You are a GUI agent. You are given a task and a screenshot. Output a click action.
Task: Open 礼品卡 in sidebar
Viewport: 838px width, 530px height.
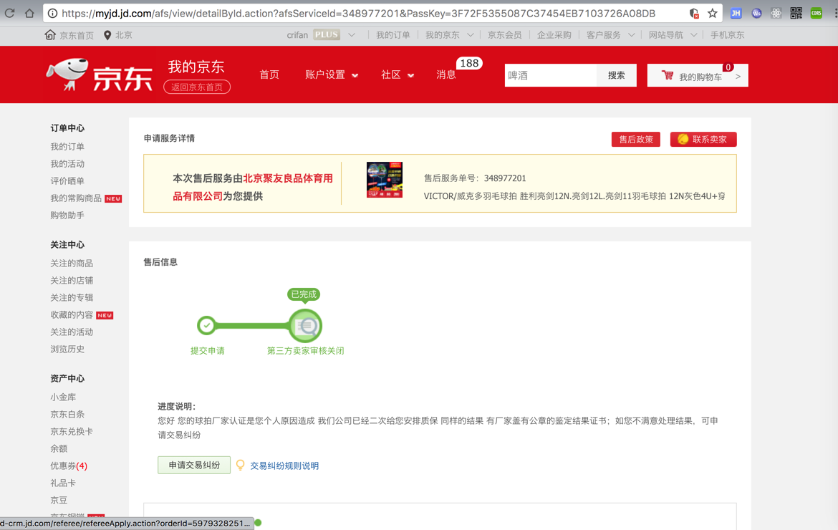coord(63,483)
